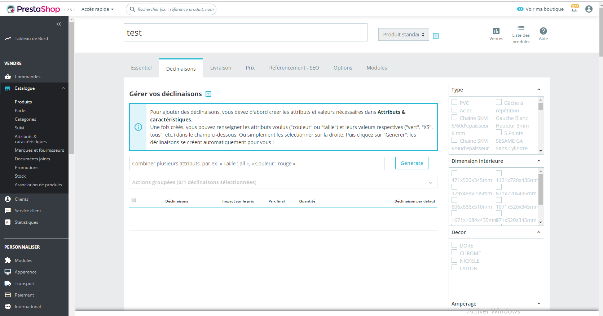This screenshot has height=316, width=603.
Task: Check the LAITON decor checkbox
Action: (x=454, y=267)
